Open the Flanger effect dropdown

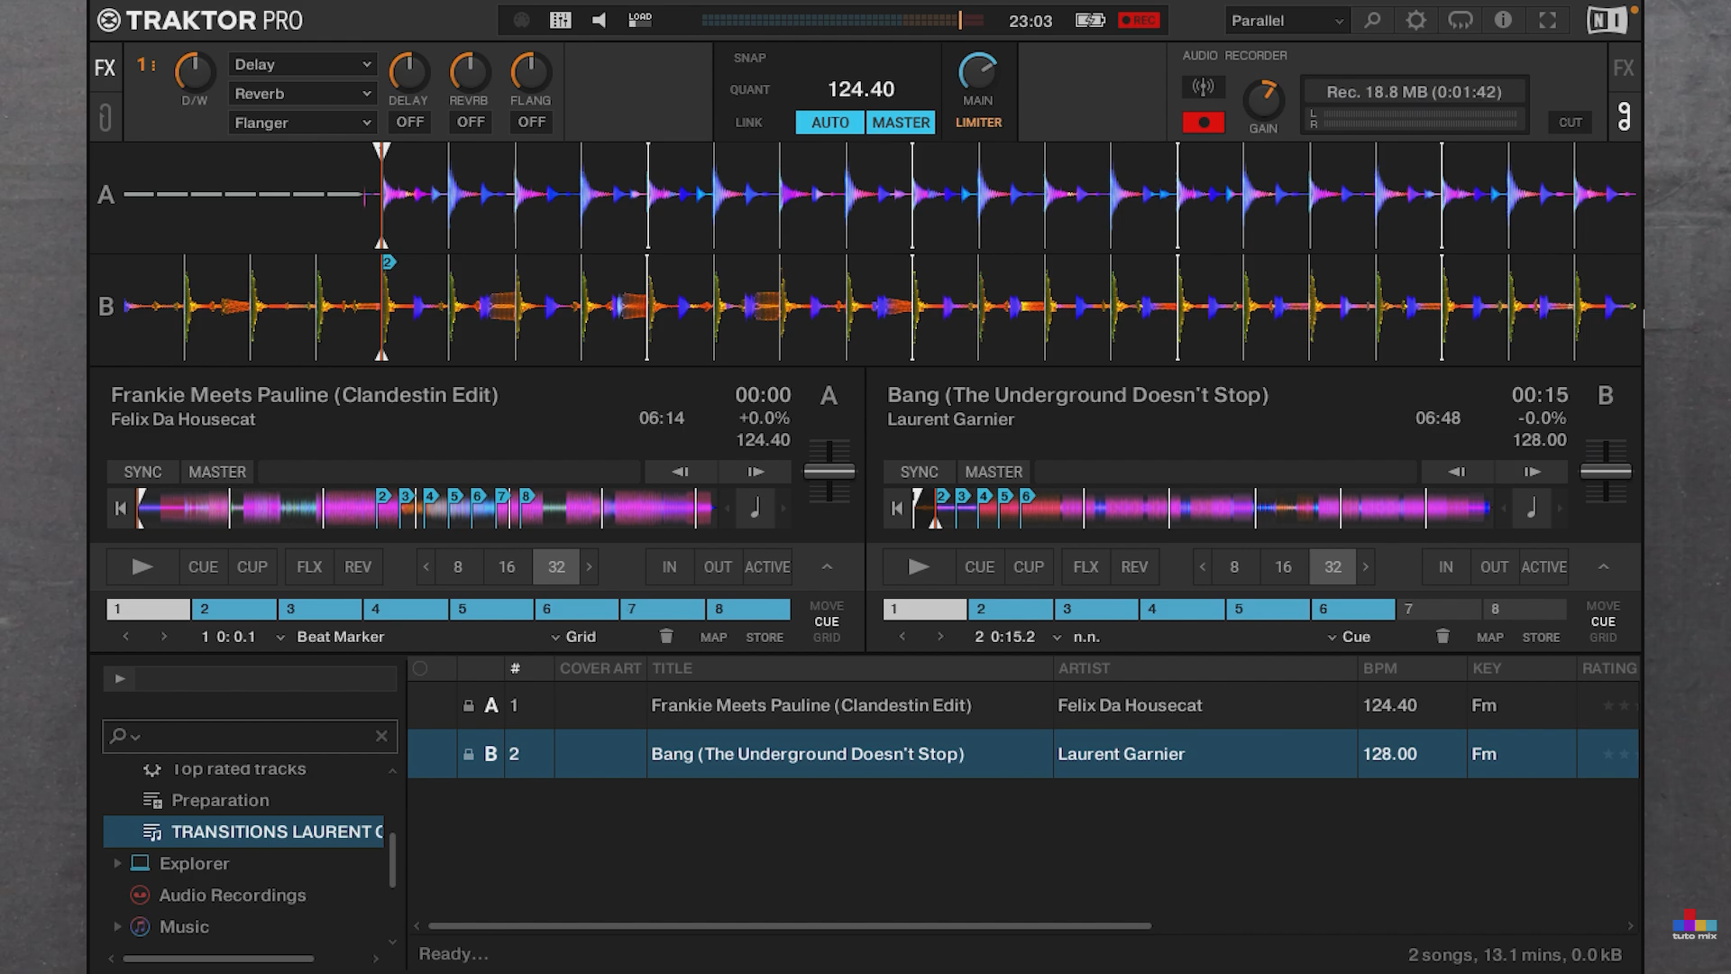[x=302, y=123]
